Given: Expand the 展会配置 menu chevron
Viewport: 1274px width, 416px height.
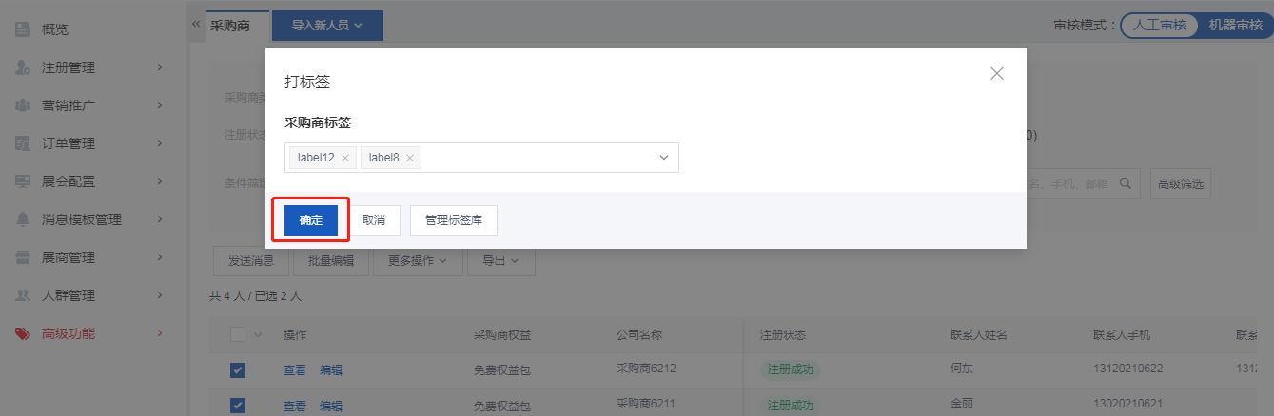Looking at the screenshot, I should tap(160, 181).
